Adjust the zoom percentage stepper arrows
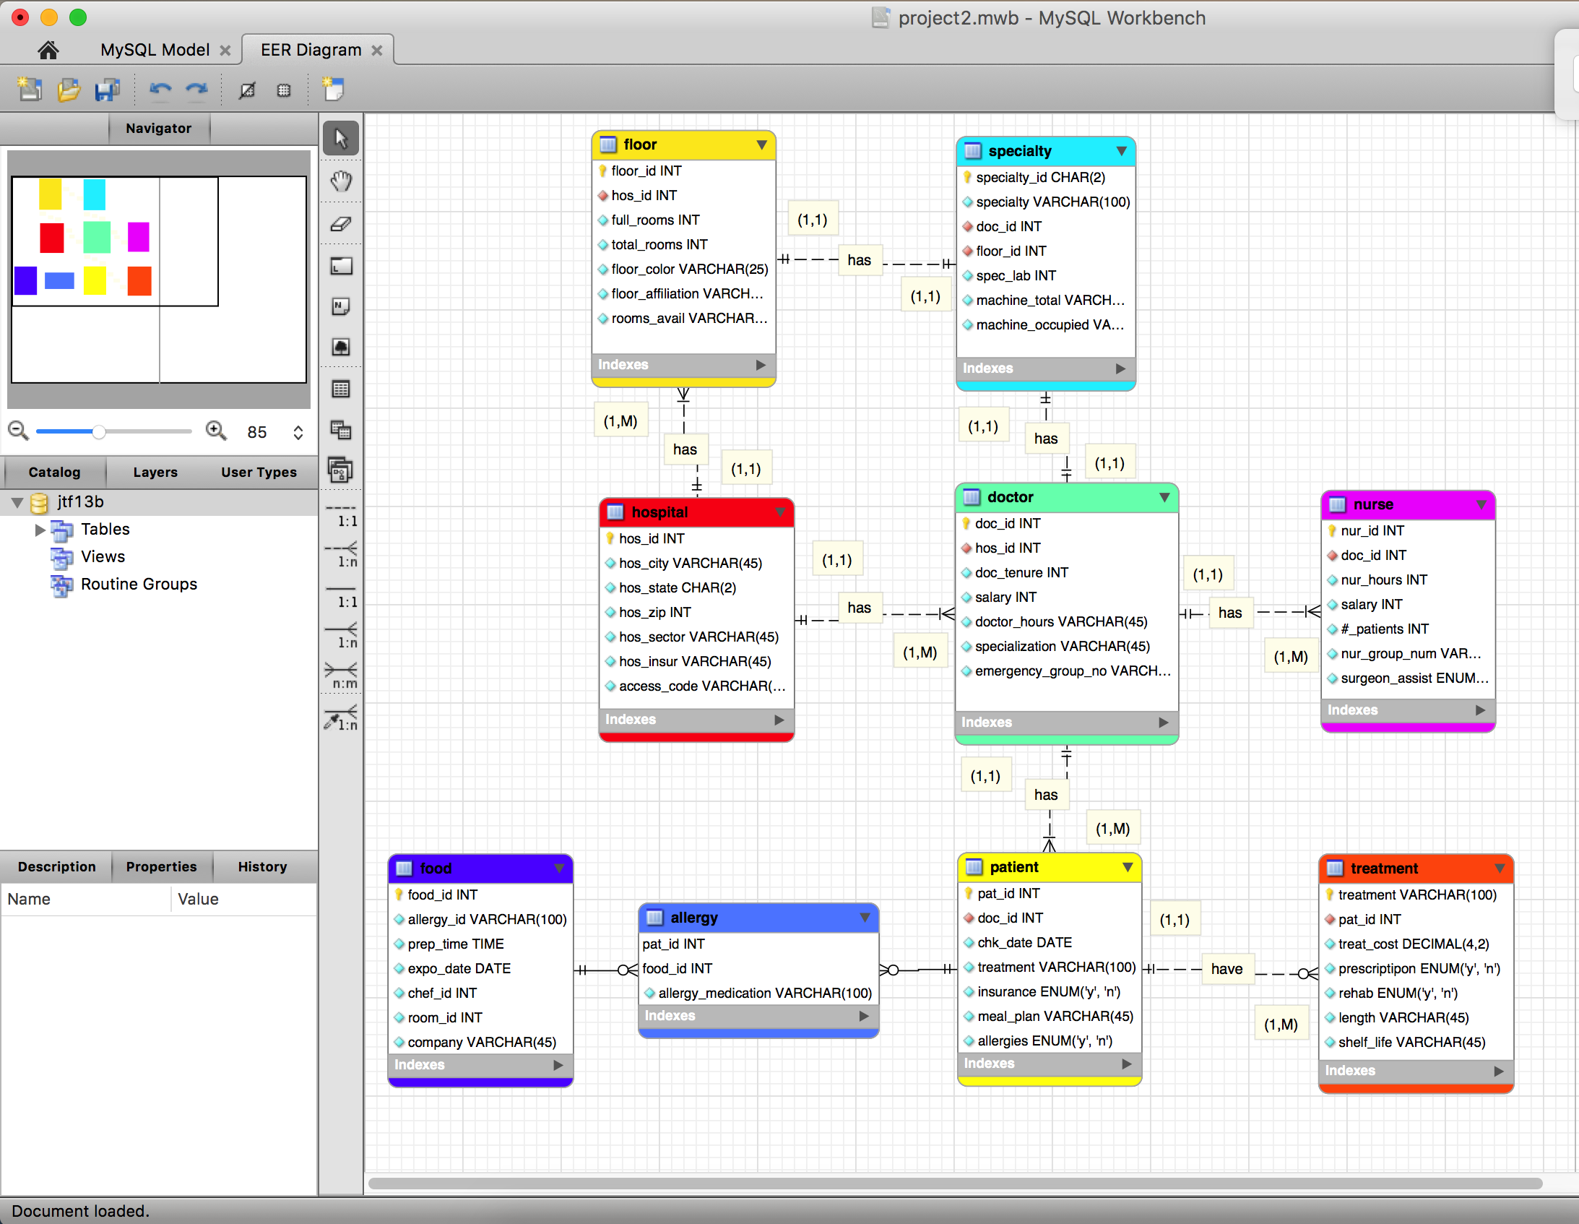The width and height of the screenshot is (1579, 1224). point(298,433)
